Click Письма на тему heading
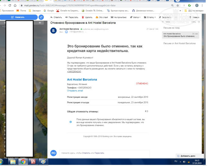This screenshot has height=168, width=210. click(x=172, y=28)
